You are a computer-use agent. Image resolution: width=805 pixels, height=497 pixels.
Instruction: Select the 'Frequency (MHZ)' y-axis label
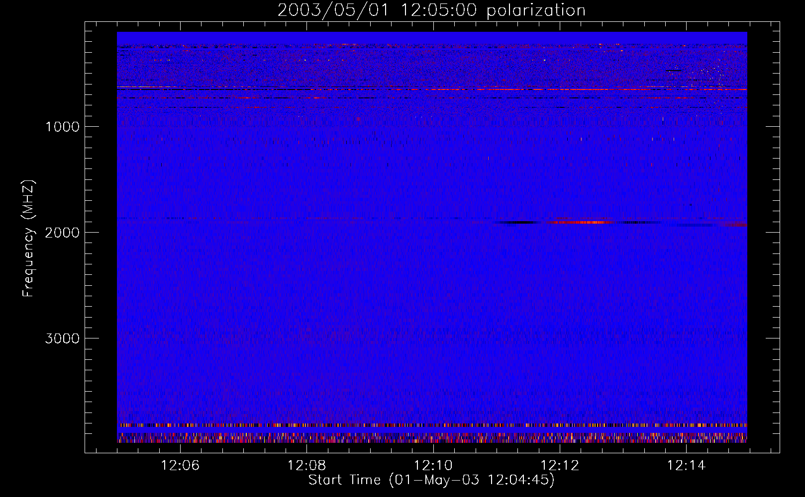[x=28, y=239]
